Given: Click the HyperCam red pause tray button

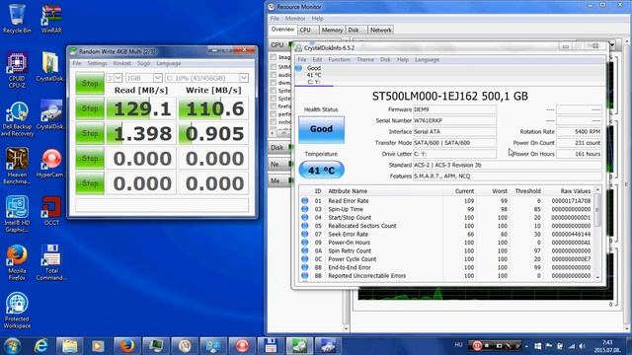Looking at the screenshot, I should pos(477,346).
